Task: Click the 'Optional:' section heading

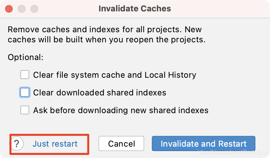Action: [x=25, y=58]
